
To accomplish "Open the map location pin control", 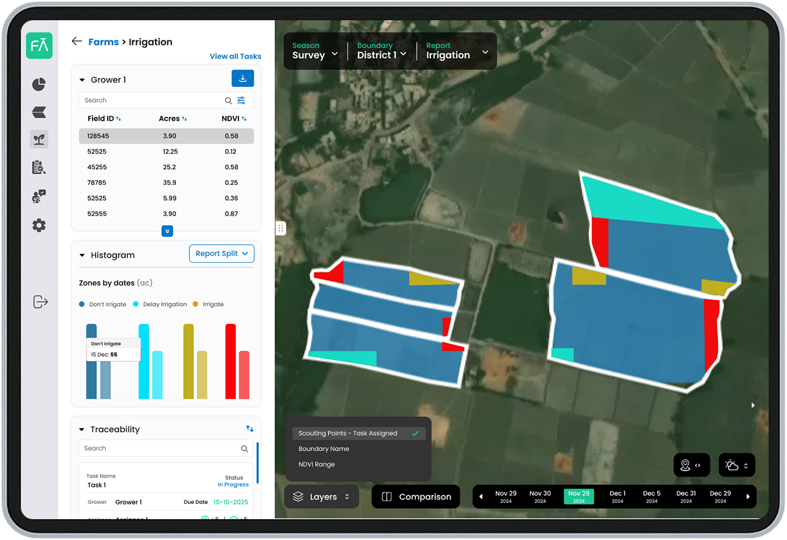I will point(691,465).
